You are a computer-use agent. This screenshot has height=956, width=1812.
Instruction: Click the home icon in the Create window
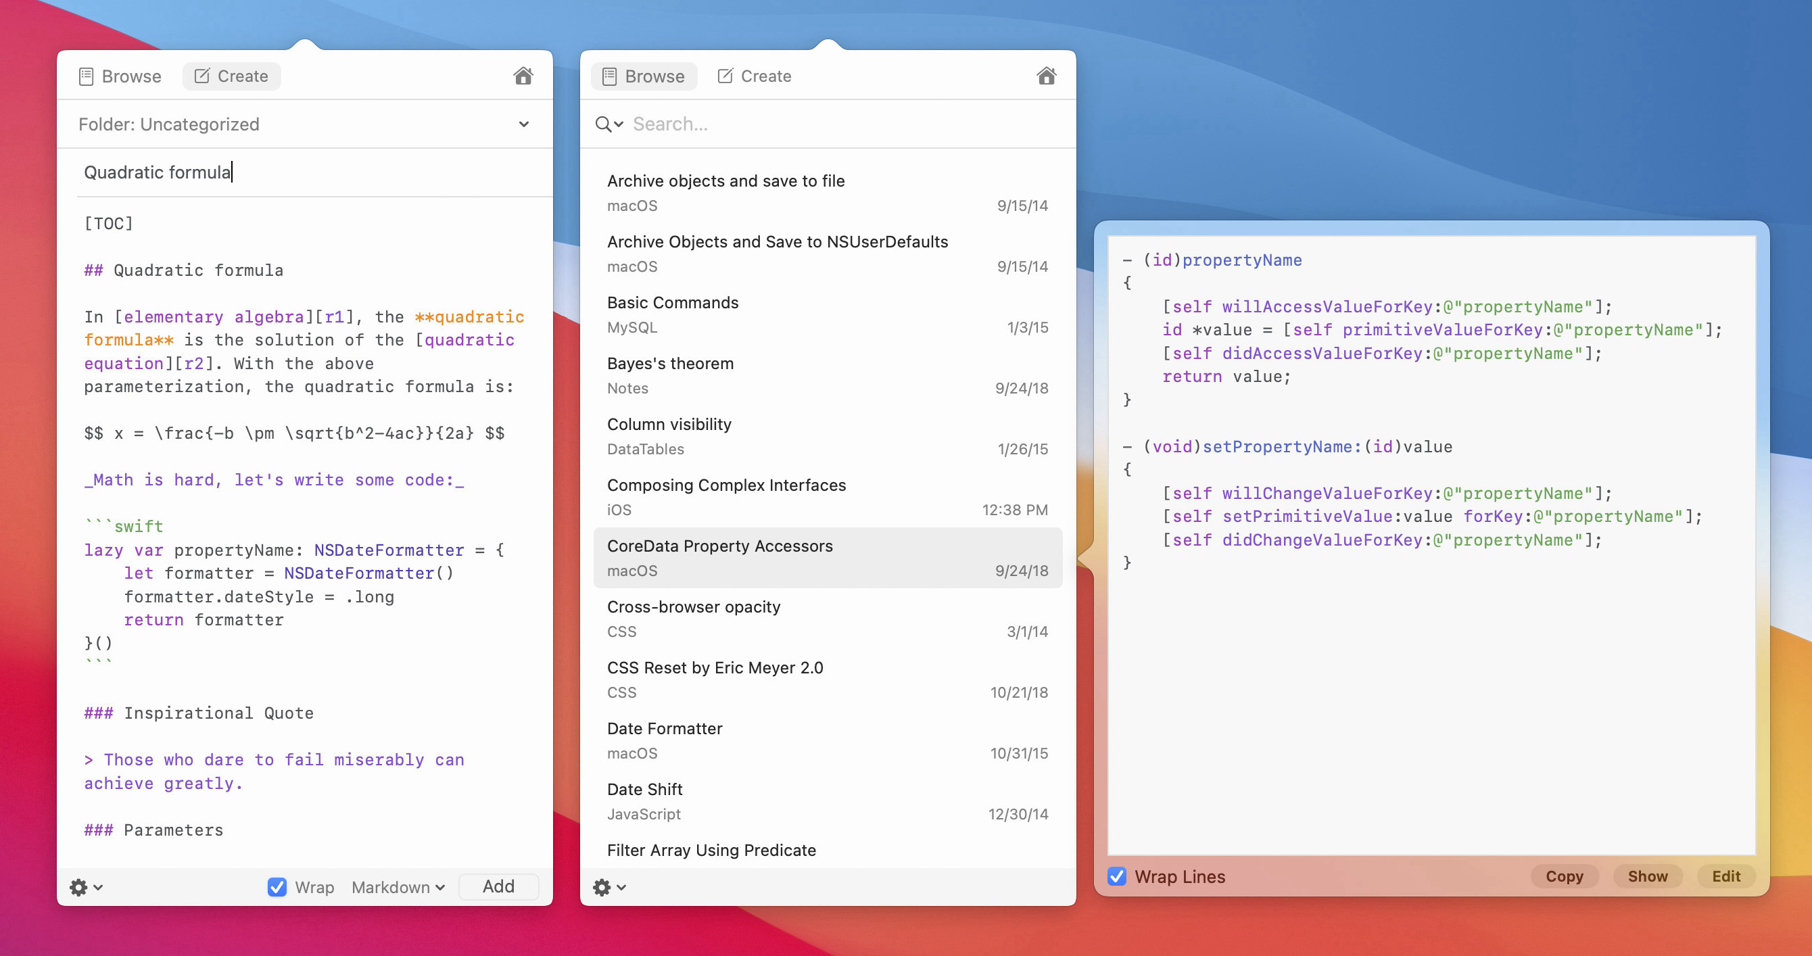(523, 76)
